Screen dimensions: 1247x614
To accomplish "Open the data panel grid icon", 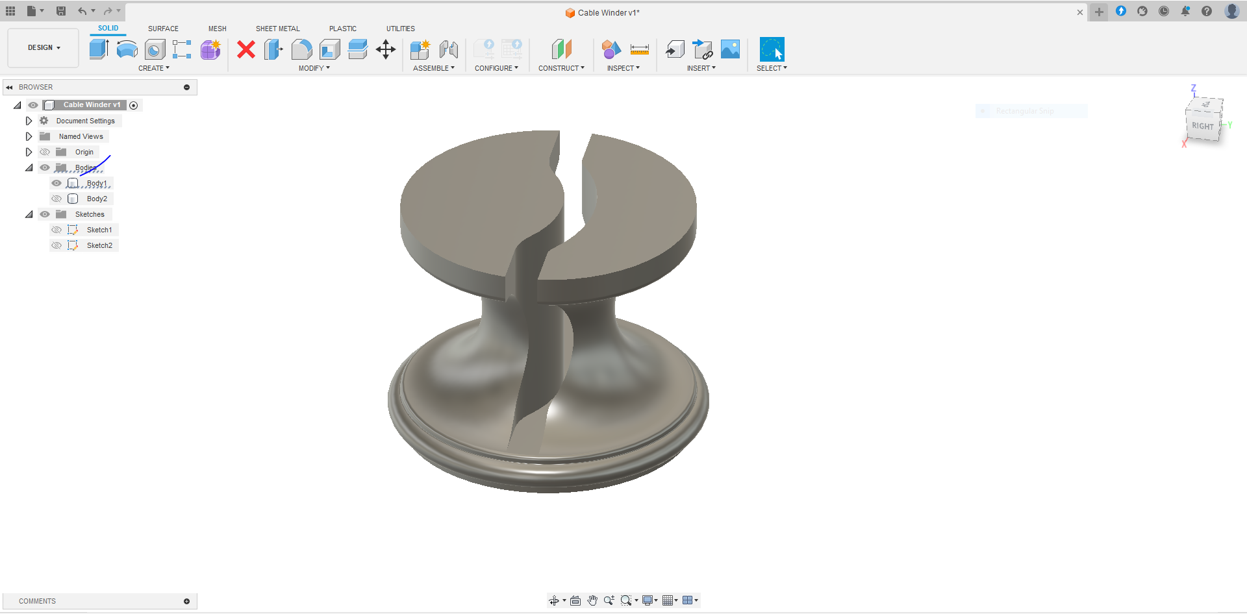I will 10,11.
